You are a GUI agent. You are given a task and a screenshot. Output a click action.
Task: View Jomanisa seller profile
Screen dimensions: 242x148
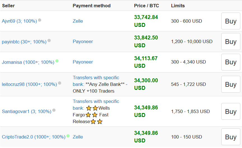28,62
